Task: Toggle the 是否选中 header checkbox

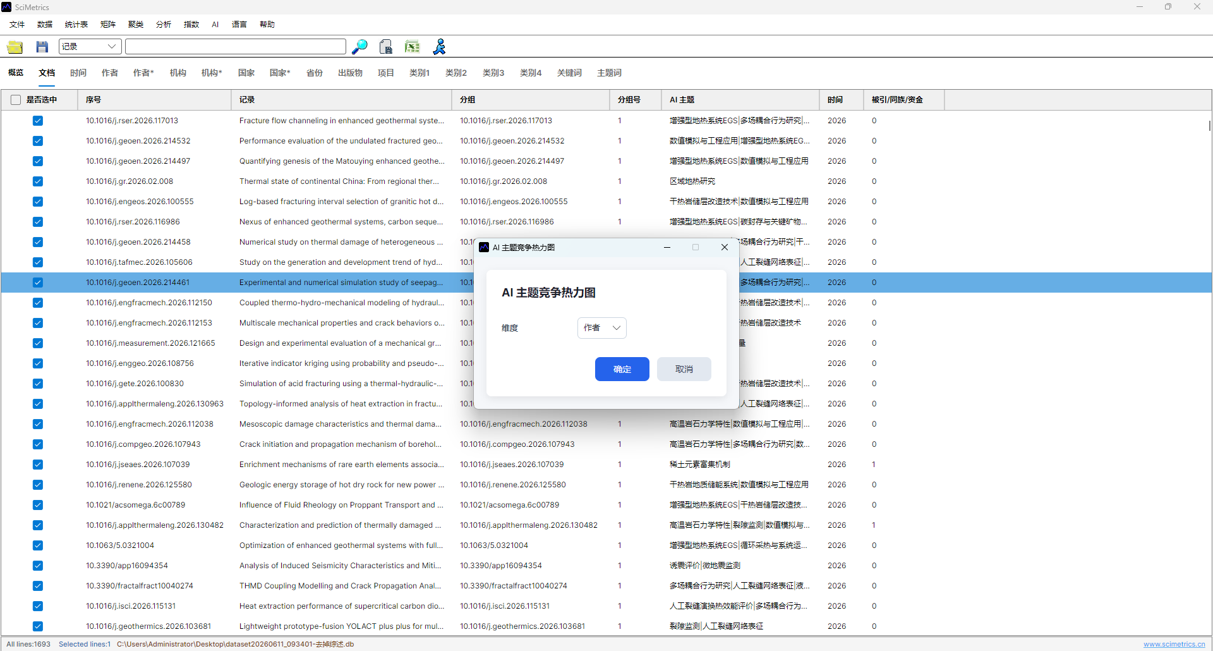Action: [x=16, y=100]
